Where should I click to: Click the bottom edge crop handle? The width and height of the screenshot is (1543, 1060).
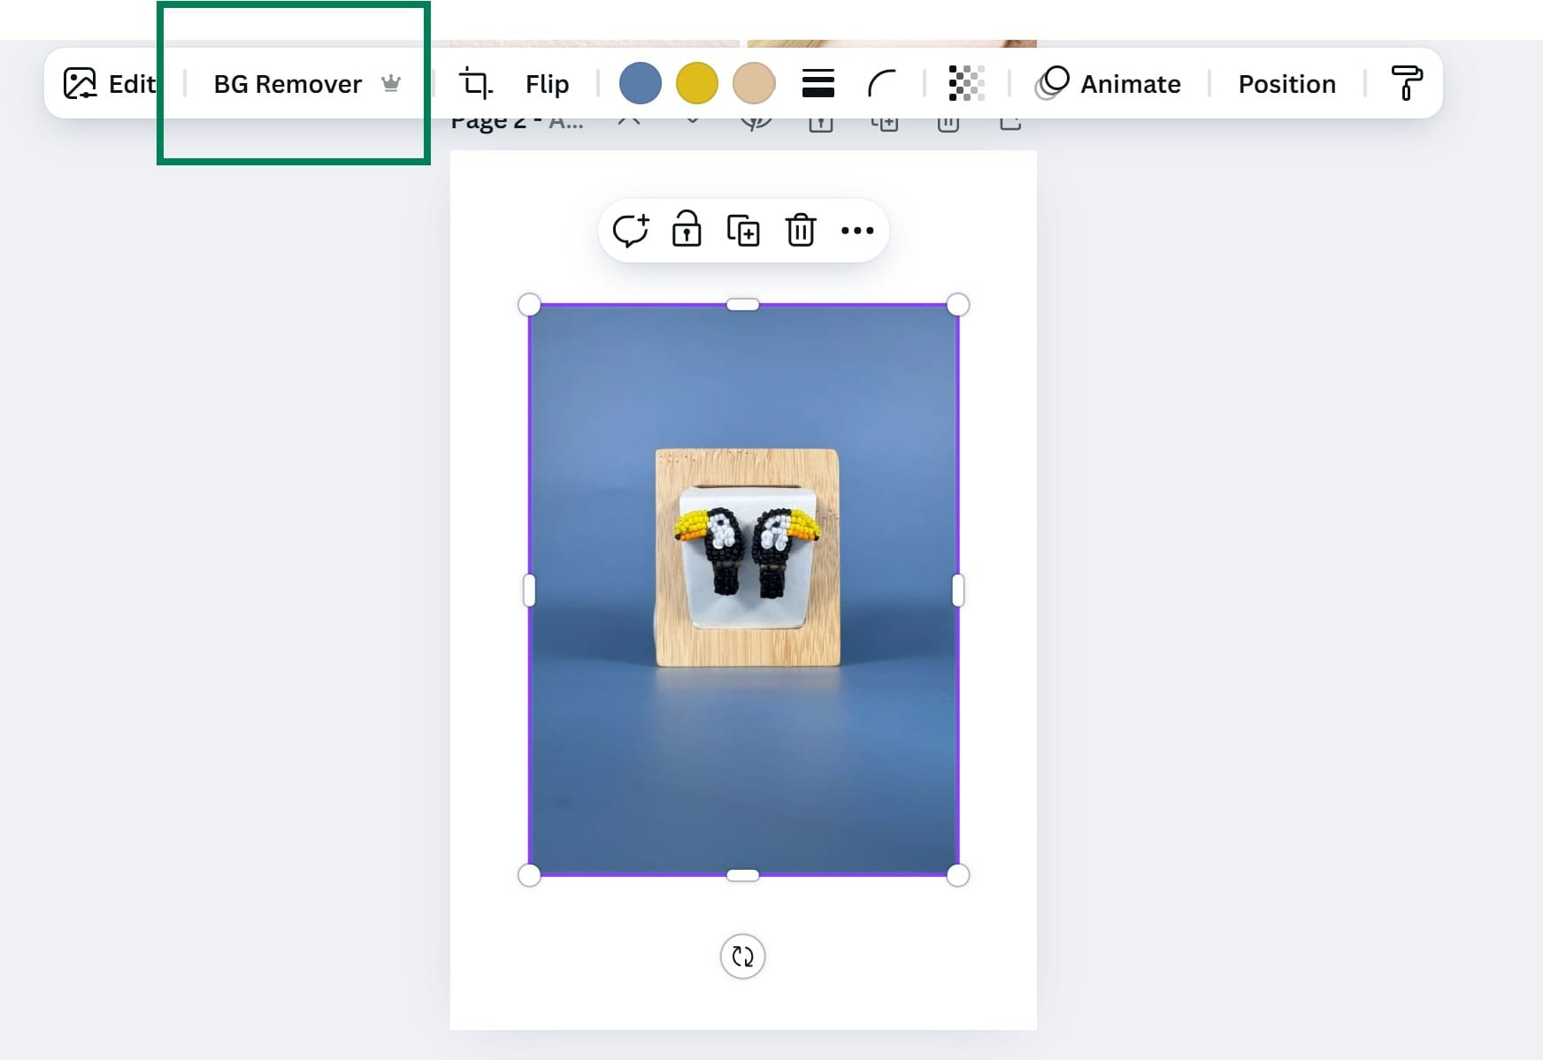point(743,875)
